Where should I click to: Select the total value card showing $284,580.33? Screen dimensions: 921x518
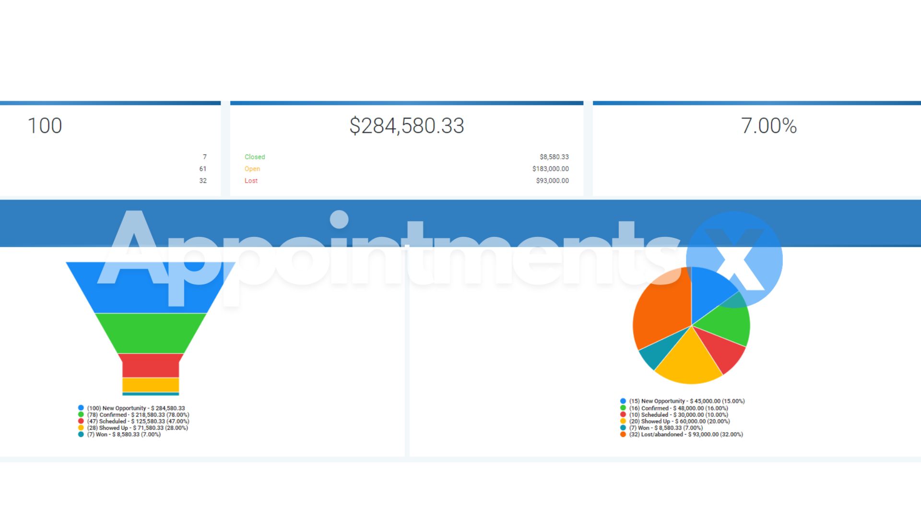pyautogui.click(x=407, y=126)
